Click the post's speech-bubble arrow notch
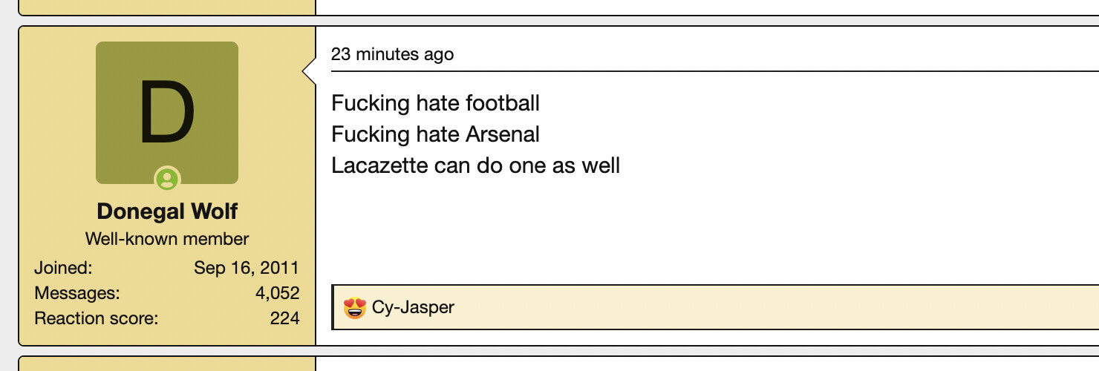The width and height of the screenshot is (1099, 371). point(310,71)
